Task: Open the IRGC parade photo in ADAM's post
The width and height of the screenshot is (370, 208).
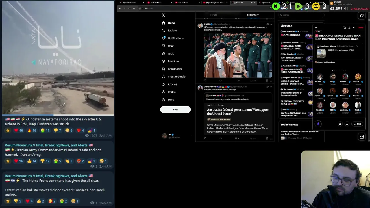Action: pos(238,55)
